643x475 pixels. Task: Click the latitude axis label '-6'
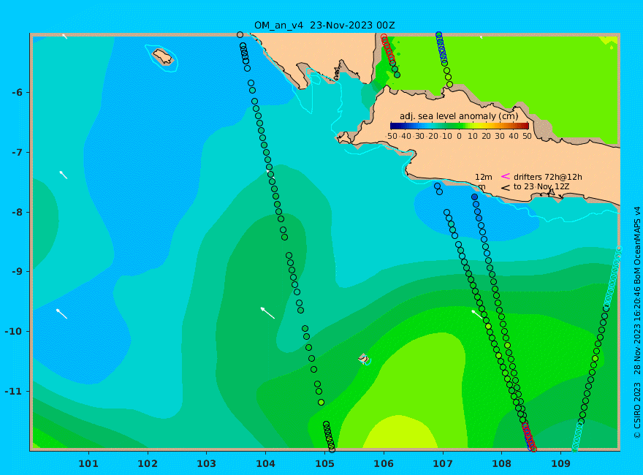(x=17, y=92)
